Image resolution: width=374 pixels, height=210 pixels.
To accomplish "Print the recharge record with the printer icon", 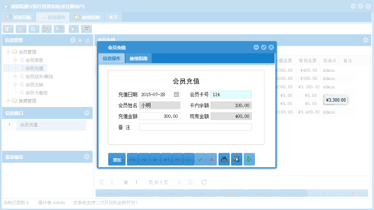I will pyautogui.click(x=224, y=159).
